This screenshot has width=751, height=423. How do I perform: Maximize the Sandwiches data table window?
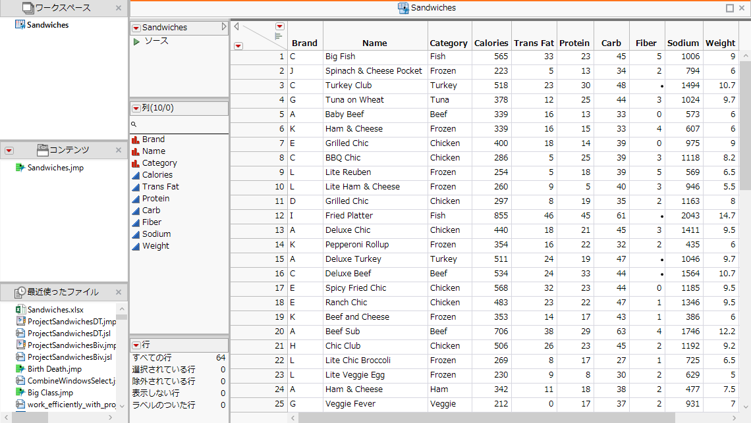[730, 8]
